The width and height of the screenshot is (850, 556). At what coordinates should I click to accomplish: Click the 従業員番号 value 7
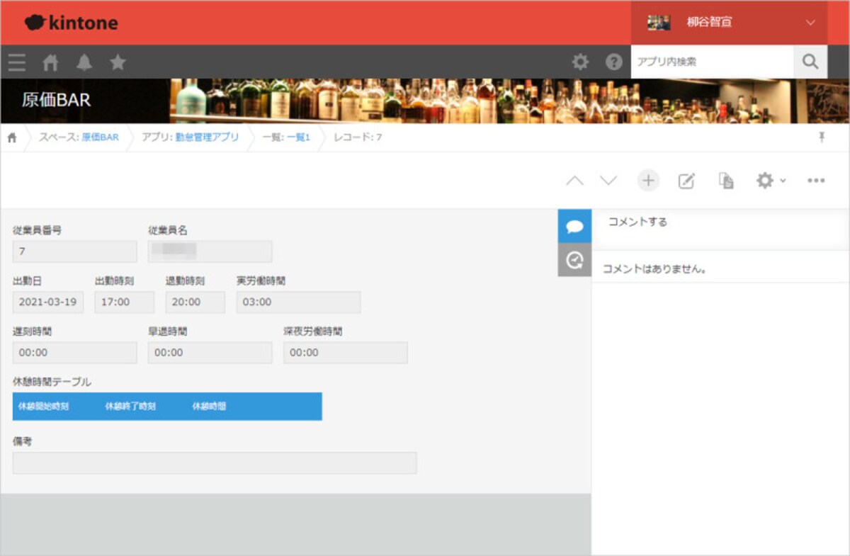[x=74, y=251]
